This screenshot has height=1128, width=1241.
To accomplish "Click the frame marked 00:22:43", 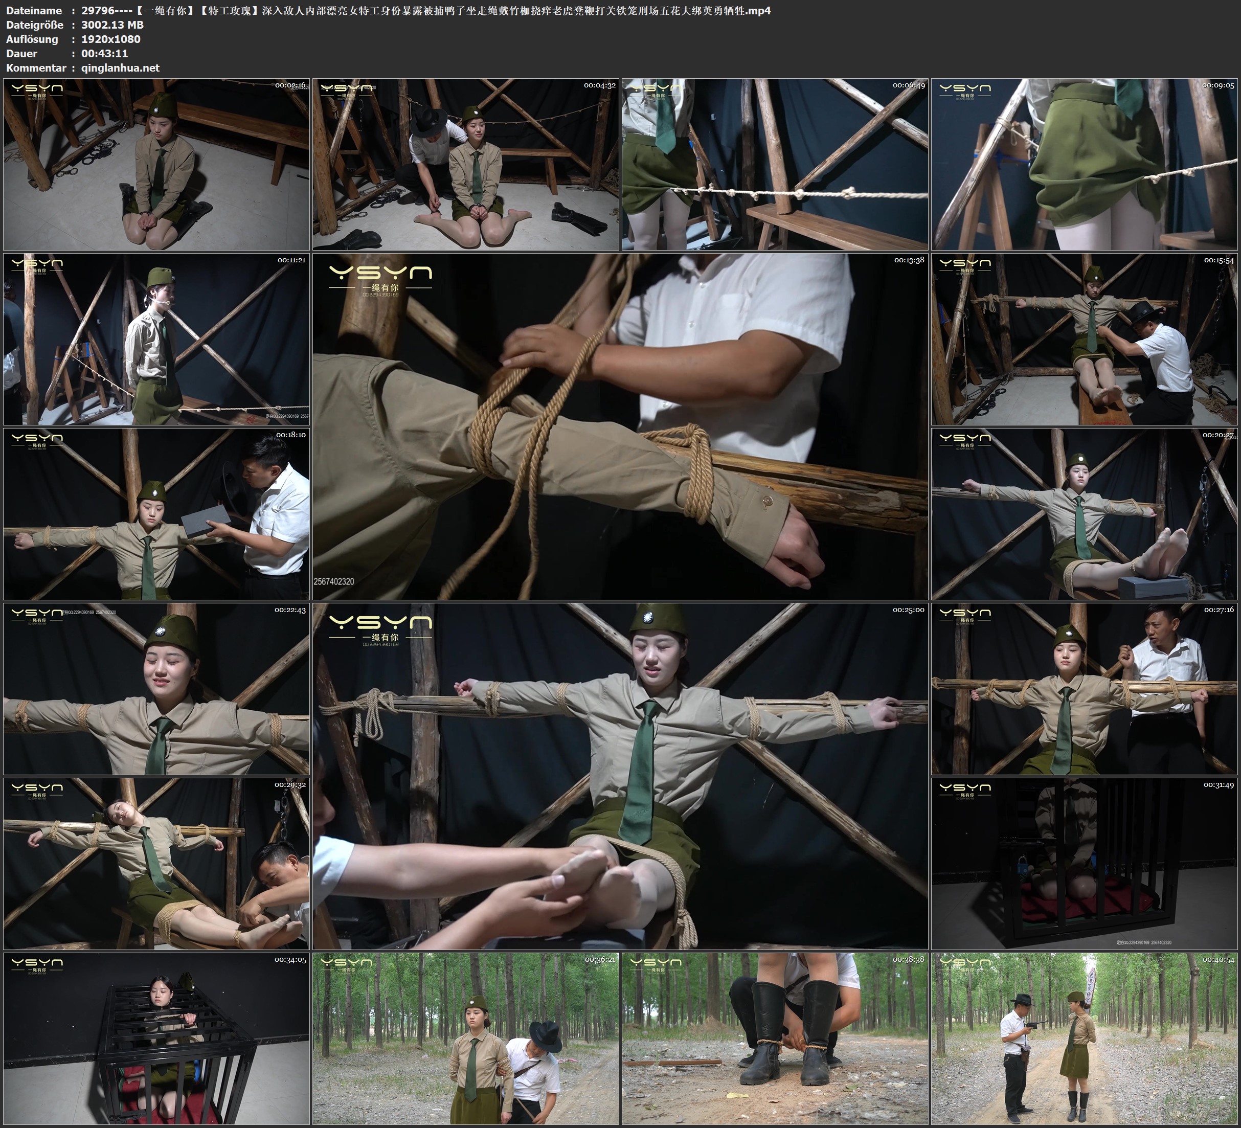I will (x=156, y=689).
